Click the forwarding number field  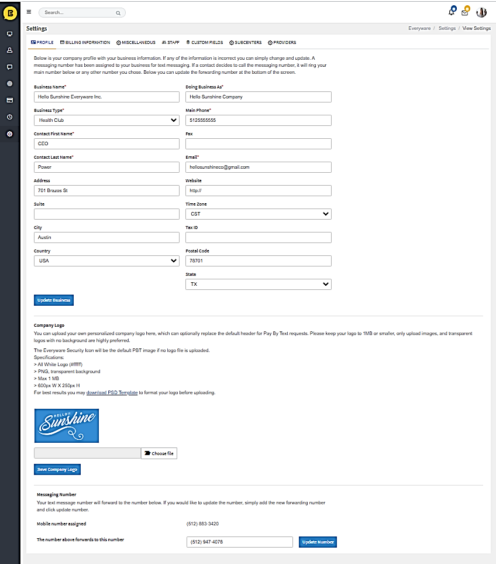[x=240, y=542]
